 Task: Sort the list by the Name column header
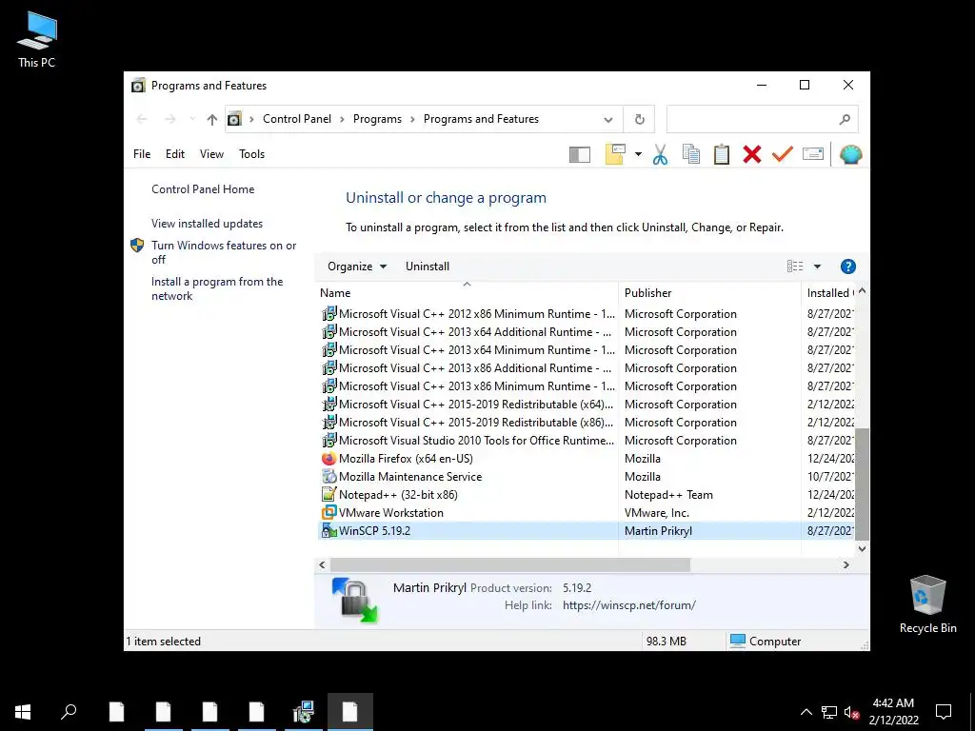[x=467, y=293]
